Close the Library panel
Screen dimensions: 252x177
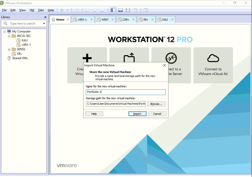pos(45,17)
